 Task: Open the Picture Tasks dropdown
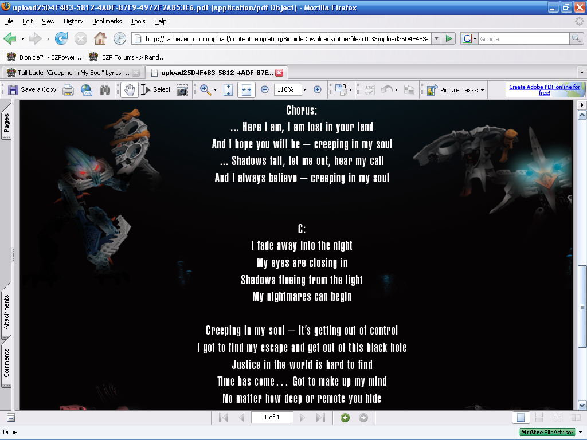(x=455, y=90)
